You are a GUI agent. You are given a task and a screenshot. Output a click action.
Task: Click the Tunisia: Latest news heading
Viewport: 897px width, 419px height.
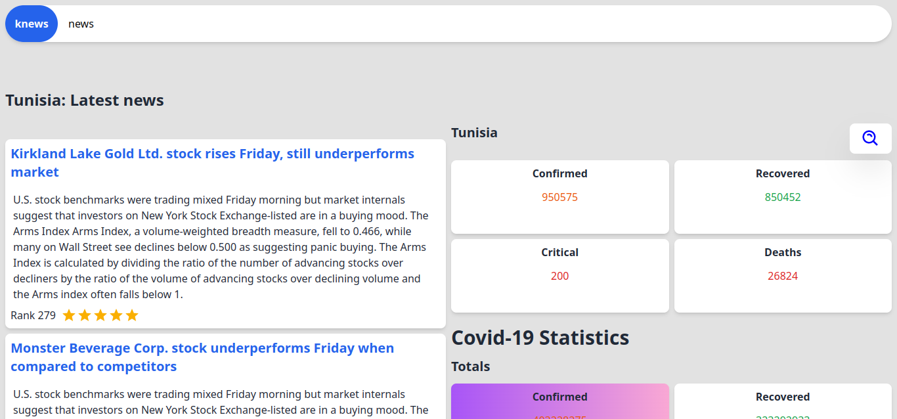point(85,100)
